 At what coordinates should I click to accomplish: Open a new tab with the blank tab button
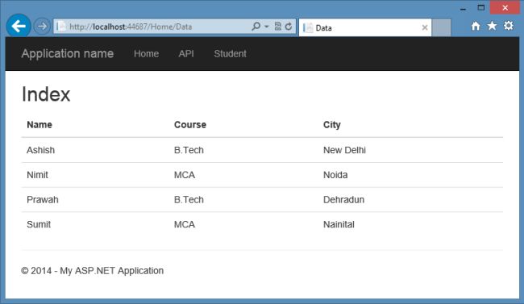(441, 27)
